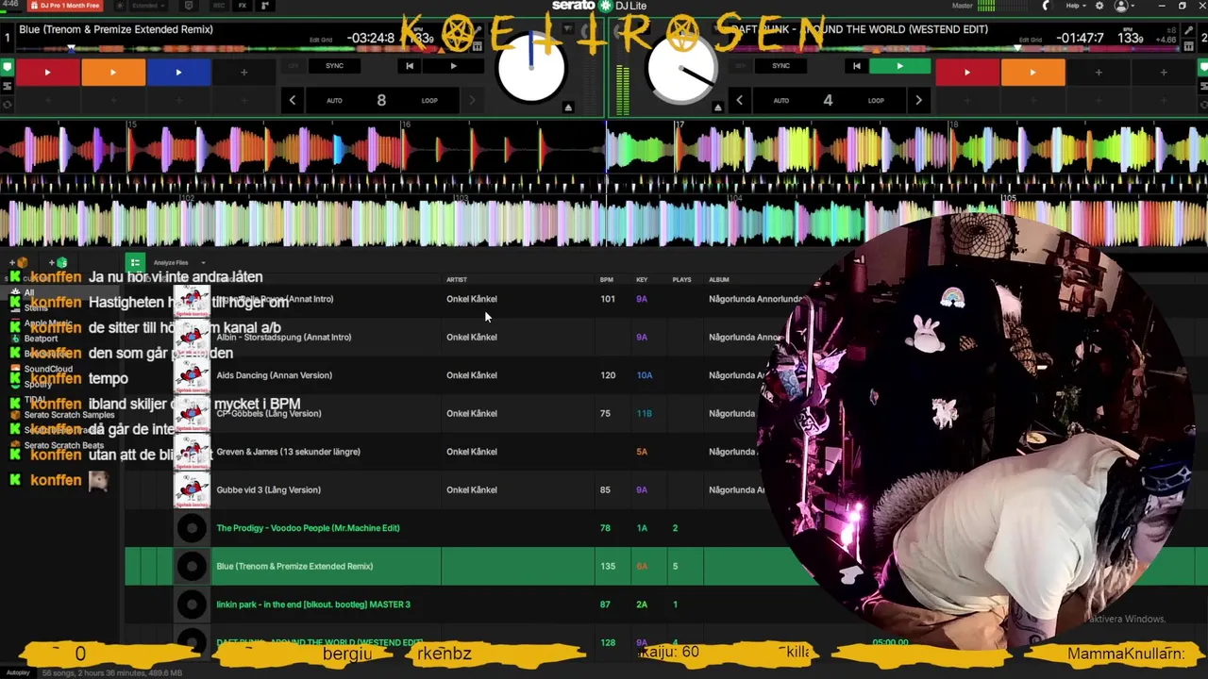The image size is (1208, 679).
Task: Sort library by ALBUM column
Action: pos(719,279)
